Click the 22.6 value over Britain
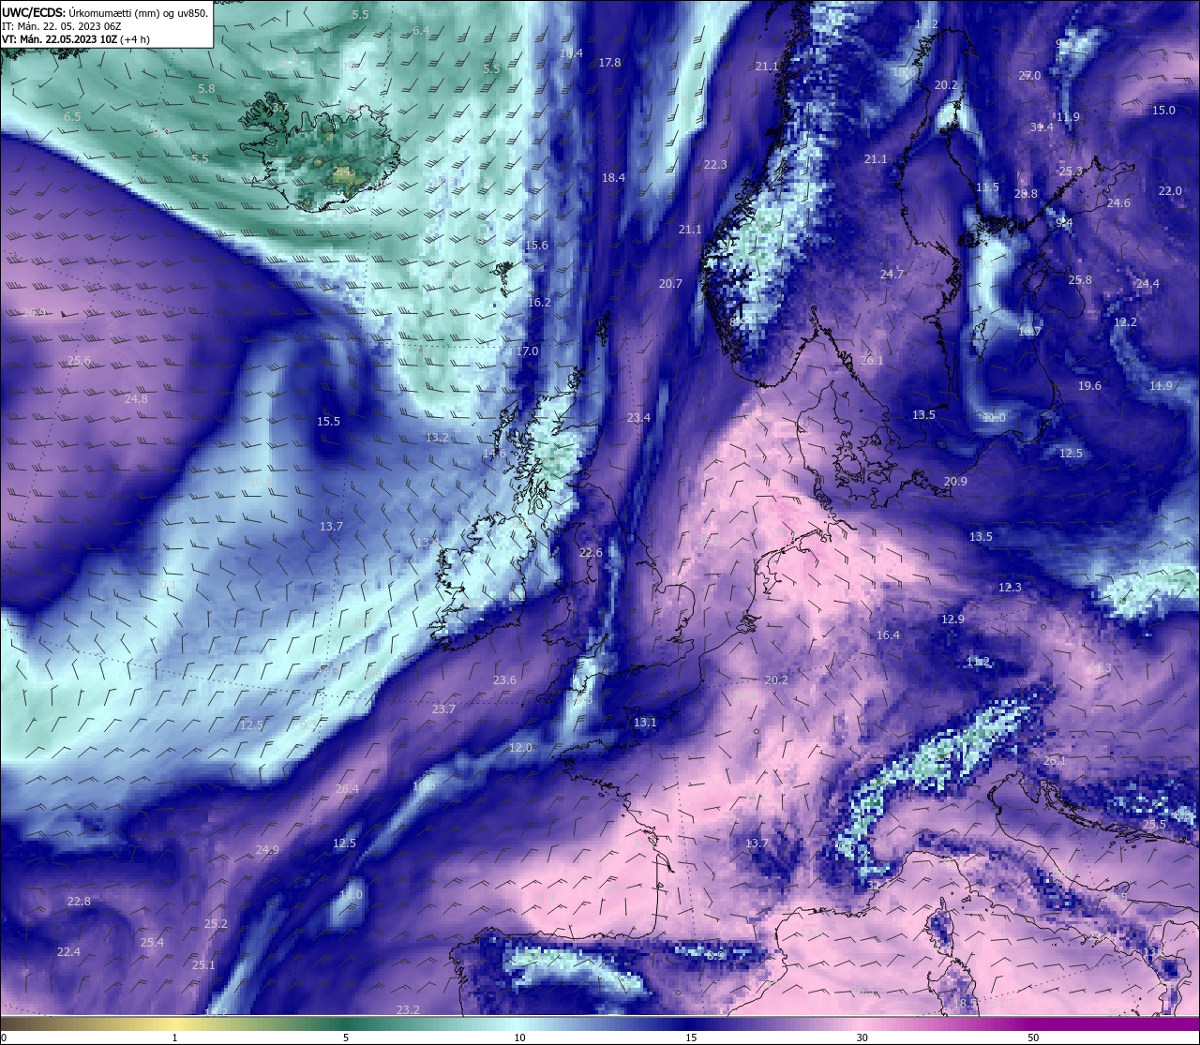The image size is (1200, 1045). coord(591,553)
